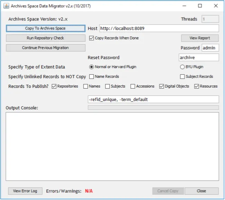Screen dimensions: 225x200
Task: Click the Host URL input field
Action: tap(159, 28)
